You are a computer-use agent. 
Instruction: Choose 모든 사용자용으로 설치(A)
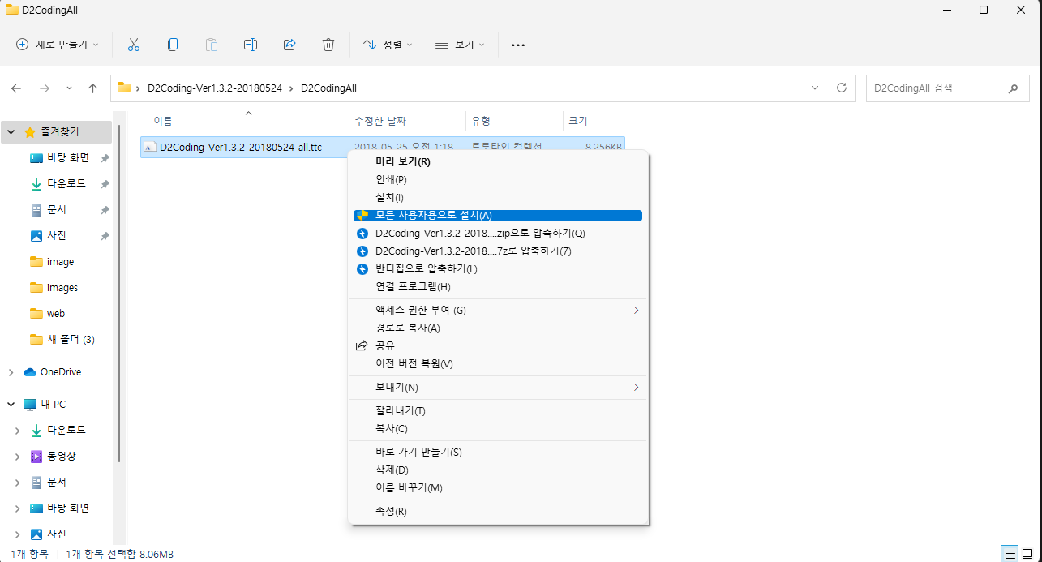[x=498, y=216]
